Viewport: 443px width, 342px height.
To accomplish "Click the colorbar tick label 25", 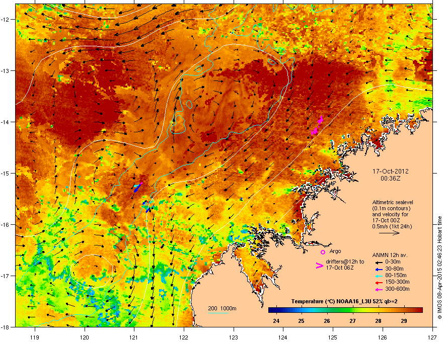I will [302, 321].
